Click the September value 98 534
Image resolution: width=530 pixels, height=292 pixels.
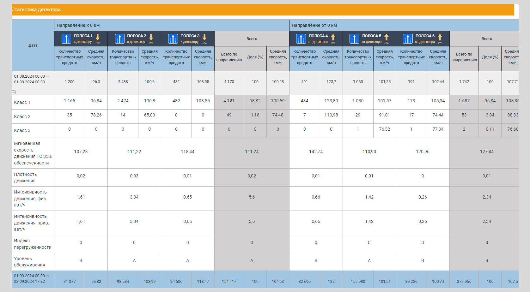[123, 281]
